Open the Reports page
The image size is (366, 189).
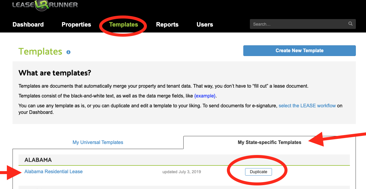pos(167,24)
